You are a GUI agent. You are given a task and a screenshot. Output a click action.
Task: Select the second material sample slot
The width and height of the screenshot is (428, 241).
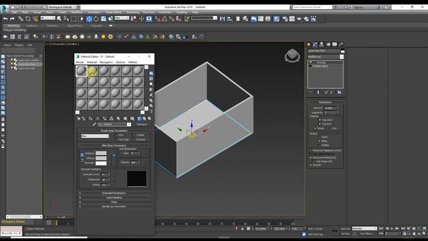tap(93, 71)
